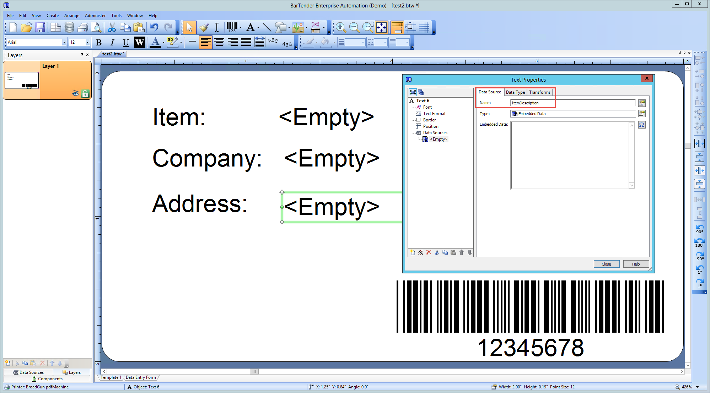
Task: Zoom out of the template
Action: tap(354, 27)
